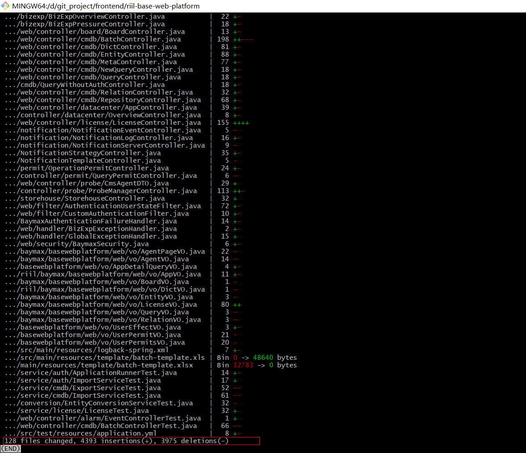
Task: Select the BatchController.java line with 198 changes
Action: pyautogui.click(x=93, y=39)
